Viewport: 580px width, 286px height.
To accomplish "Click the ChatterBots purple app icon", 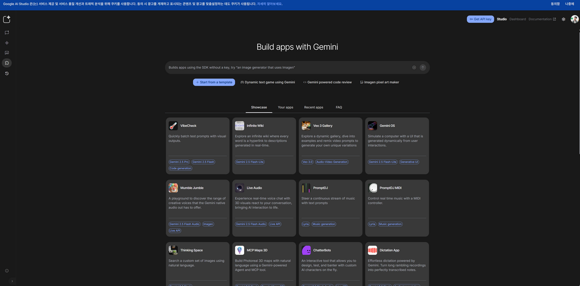I will click(x=306, y=250).
